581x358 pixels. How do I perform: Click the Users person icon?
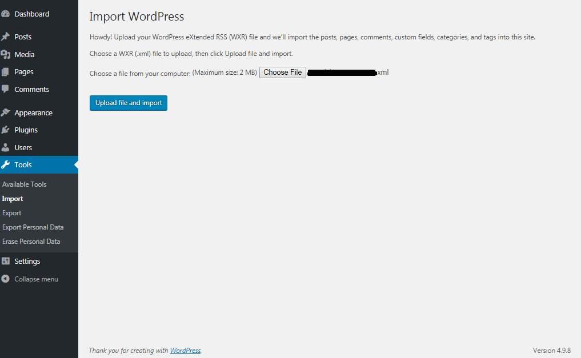(5, 147)
